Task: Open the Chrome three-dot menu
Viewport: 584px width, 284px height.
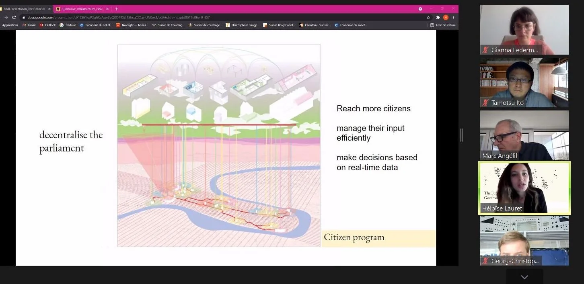Action: pos(454,17)
